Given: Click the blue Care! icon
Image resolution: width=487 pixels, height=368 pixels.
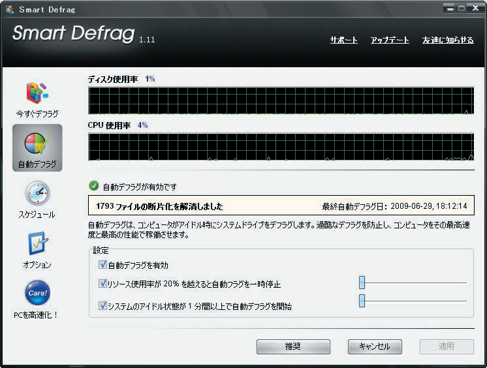Looking at the screenshot, I should pyautogui.click(x=38, y=292).
